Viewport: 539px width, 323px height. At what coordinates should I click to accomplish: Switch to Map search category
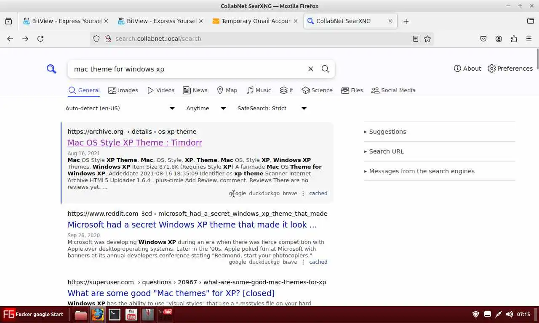click(x=227, y=90)
